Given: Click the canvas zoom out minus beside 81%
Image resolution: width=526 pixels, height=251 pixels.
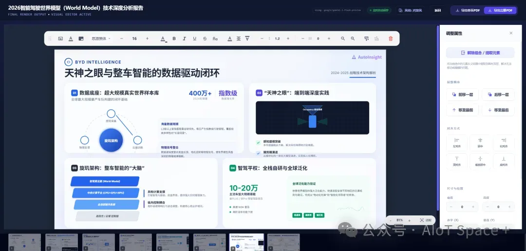Looking at the screenshot, I should tap(390, 220).
